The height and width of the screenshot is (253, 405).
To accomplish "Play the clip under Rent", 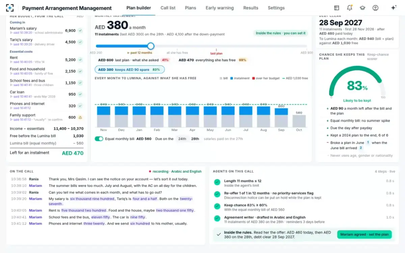I will click(x=21, y=62).
